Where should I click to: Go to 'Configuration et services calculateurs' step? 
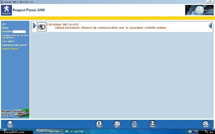pyautogui.click(x=15, y=36)
